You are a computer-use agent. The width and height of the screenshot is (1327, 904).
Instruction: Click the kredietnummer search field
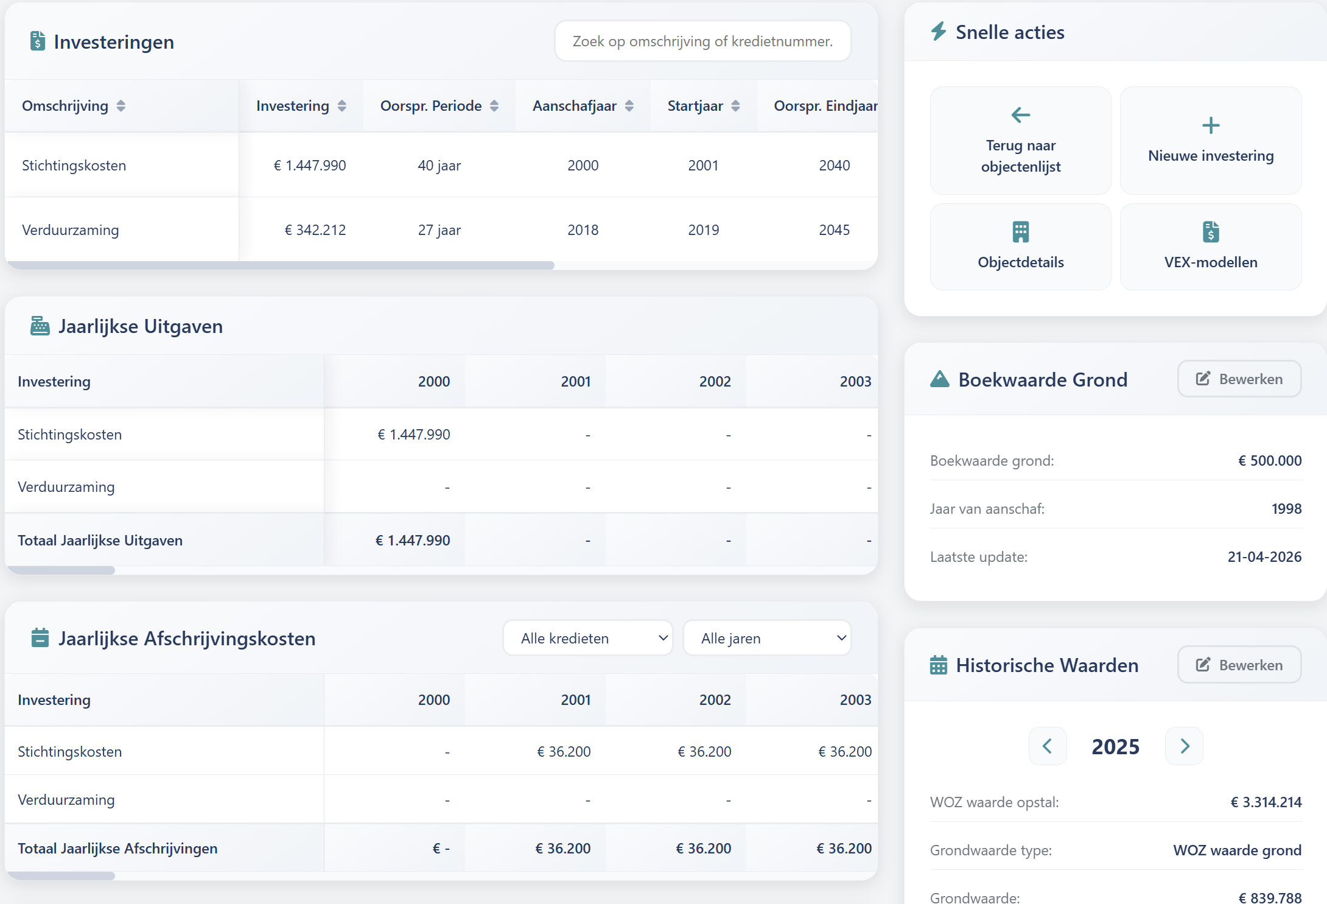point(702,41)
